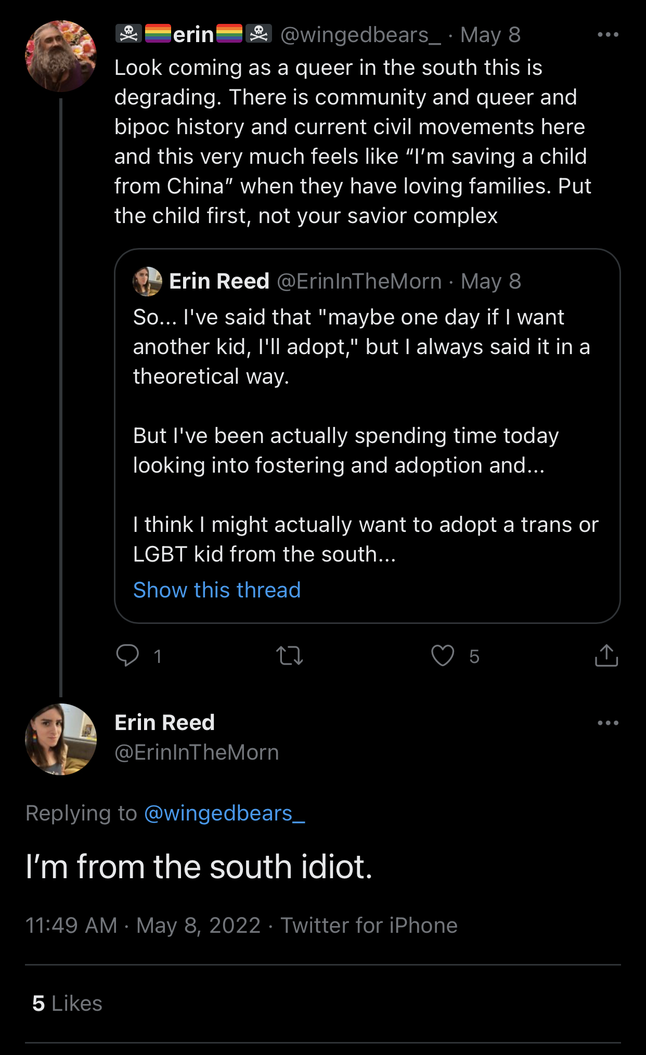Open the wingedbears_ profile picture

tap(61, 56)
